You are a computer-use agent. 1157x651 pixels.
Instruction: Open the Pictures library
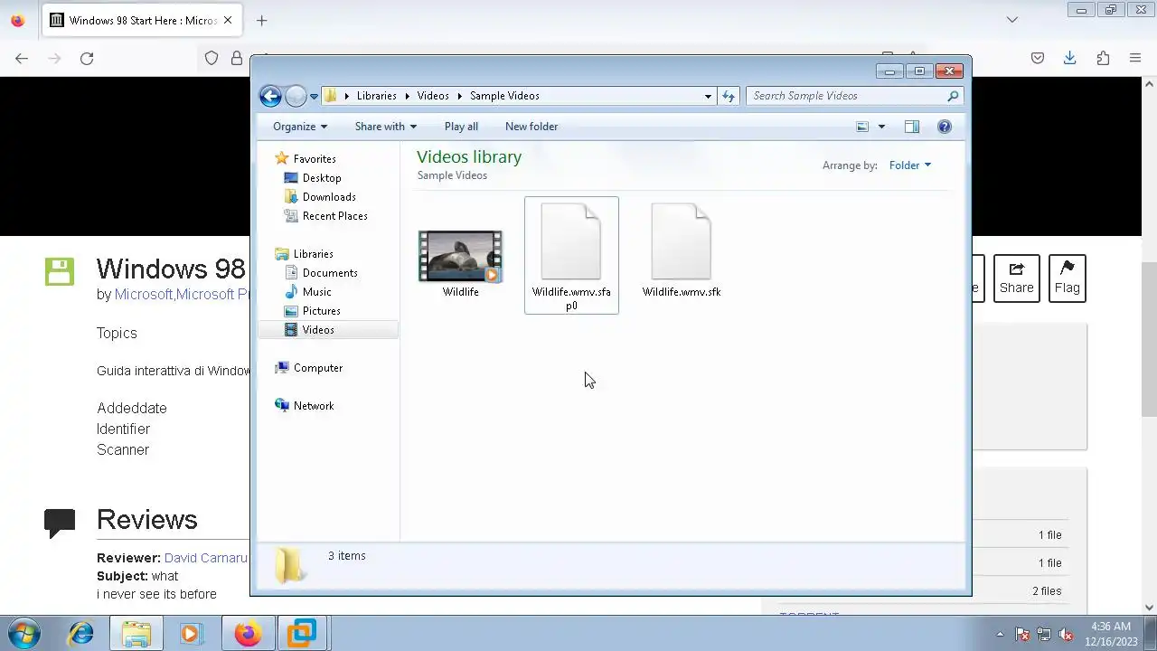point(321,311)
